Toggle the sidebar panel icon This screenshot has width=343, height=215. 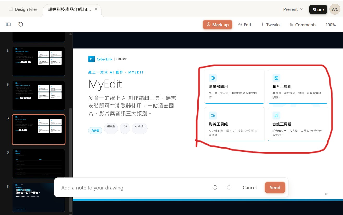(x=8, y=24)
